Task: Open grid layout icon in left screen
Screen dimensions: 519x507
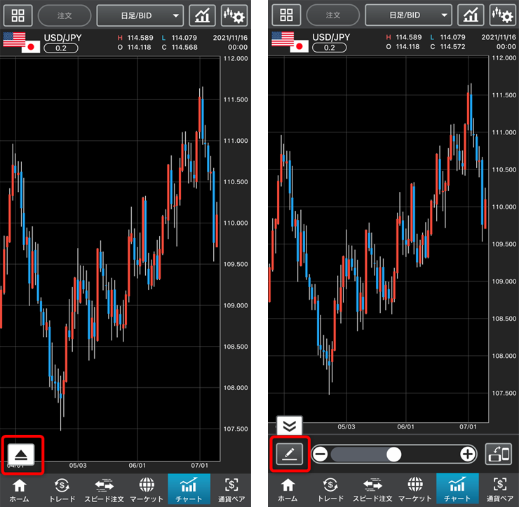Action: click(18, 15)
